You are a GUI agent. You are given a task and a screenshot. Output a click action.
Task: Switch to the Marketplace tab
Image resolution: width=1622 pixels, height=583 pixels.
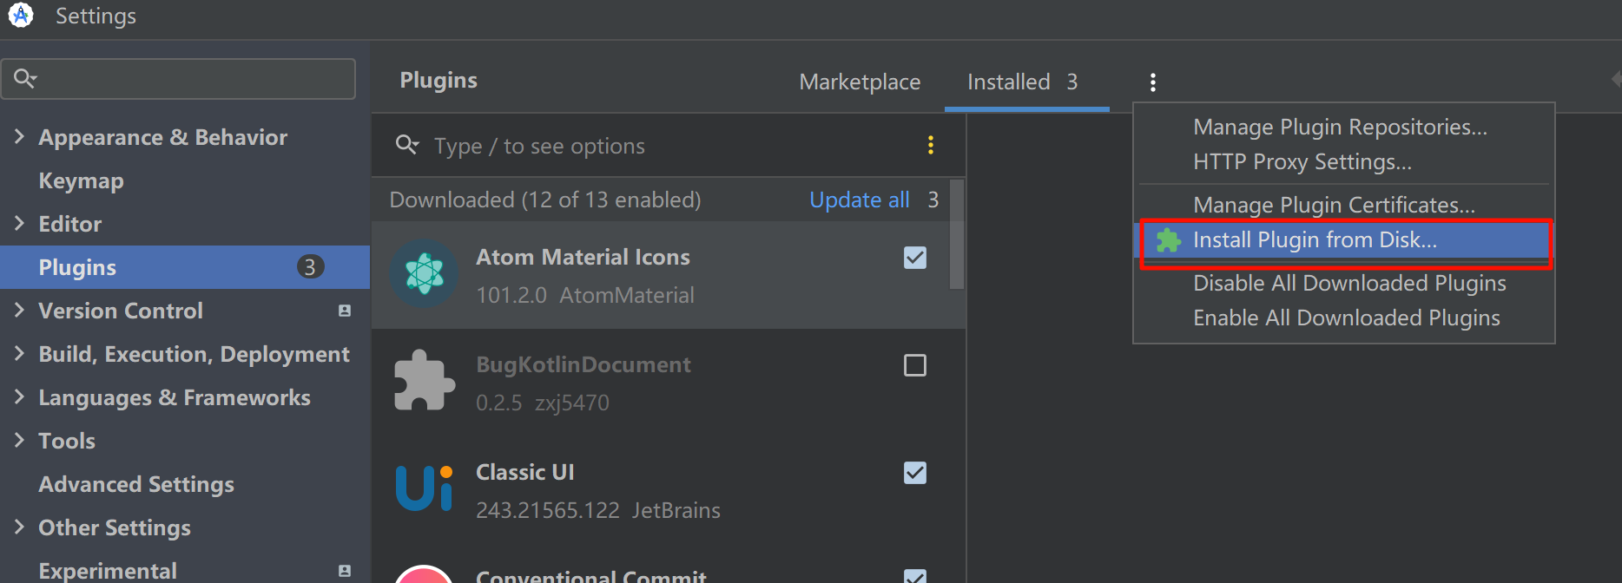[860, 82]
